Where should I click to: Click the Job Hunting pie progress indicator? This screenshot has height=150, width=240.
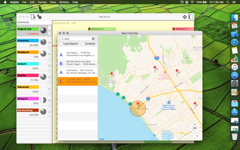[43, 112]
